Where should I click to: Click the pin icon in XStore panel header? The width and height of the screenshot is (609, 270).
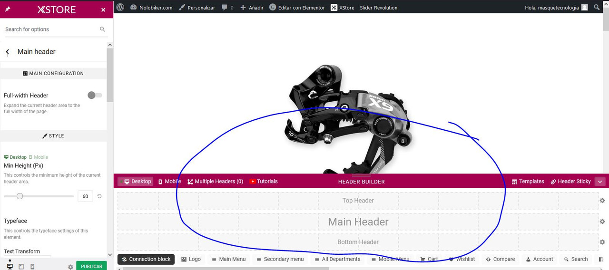point(8,10)
